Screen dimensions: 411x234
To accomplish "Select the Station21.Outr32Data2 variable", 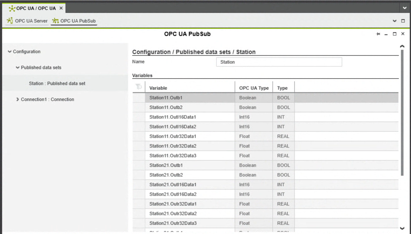I will click(173, 214).
